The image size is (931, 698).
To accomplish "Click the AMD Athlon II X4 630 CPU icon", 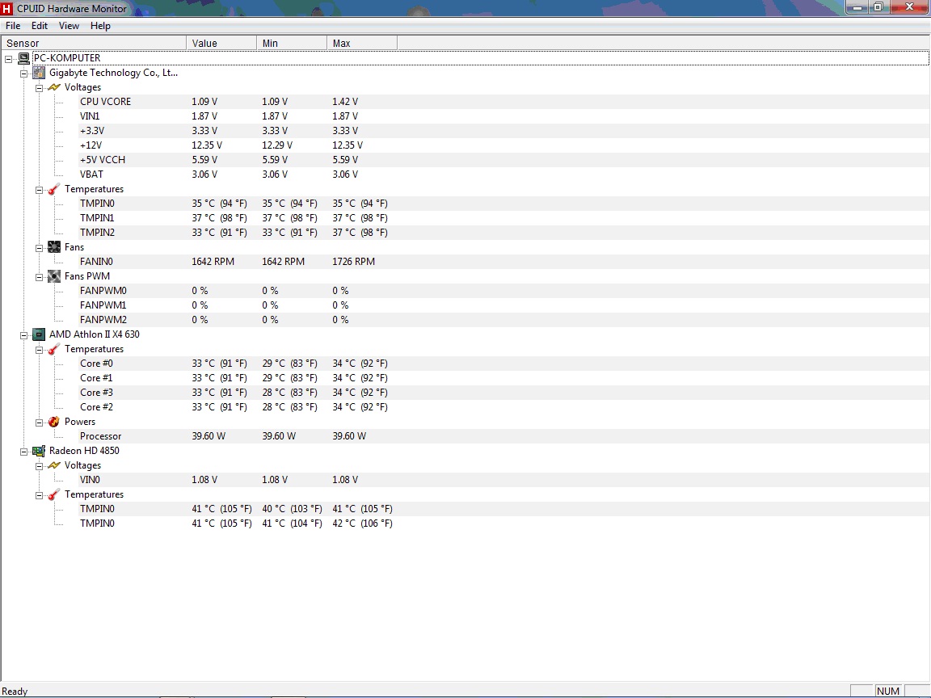I will (39, 334).
